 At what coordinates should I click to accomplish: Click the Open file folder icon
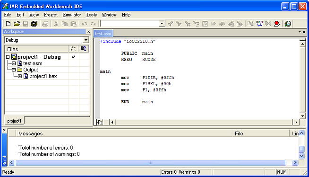point(17,24)
